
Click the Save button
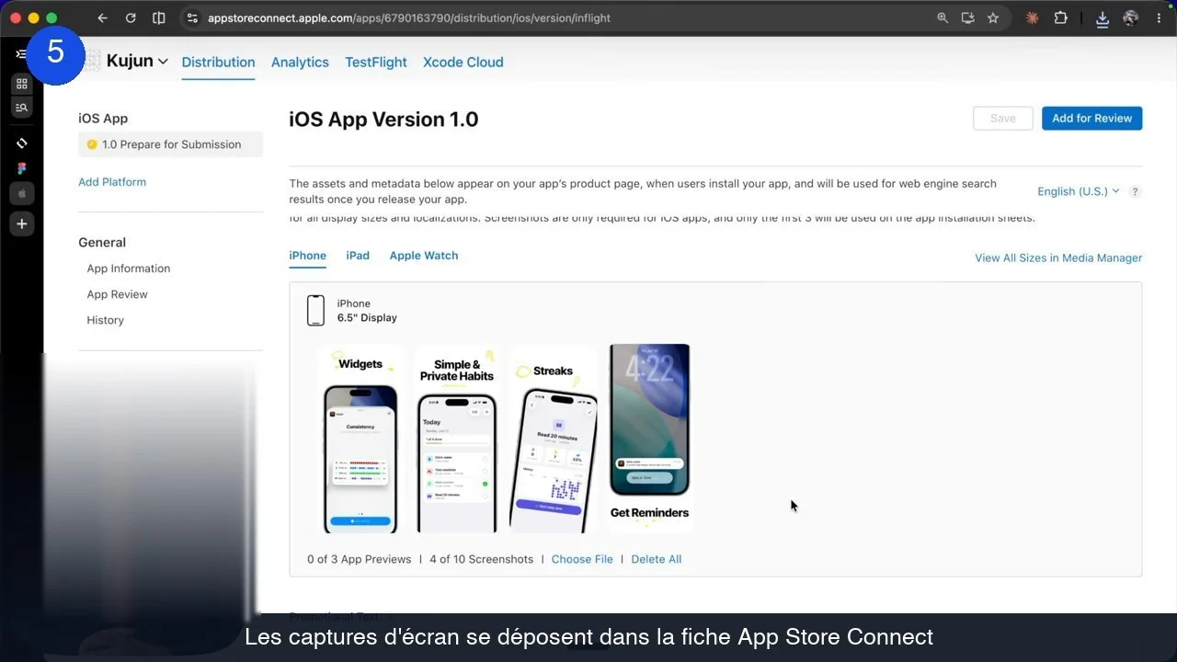tap(1003, 119)
